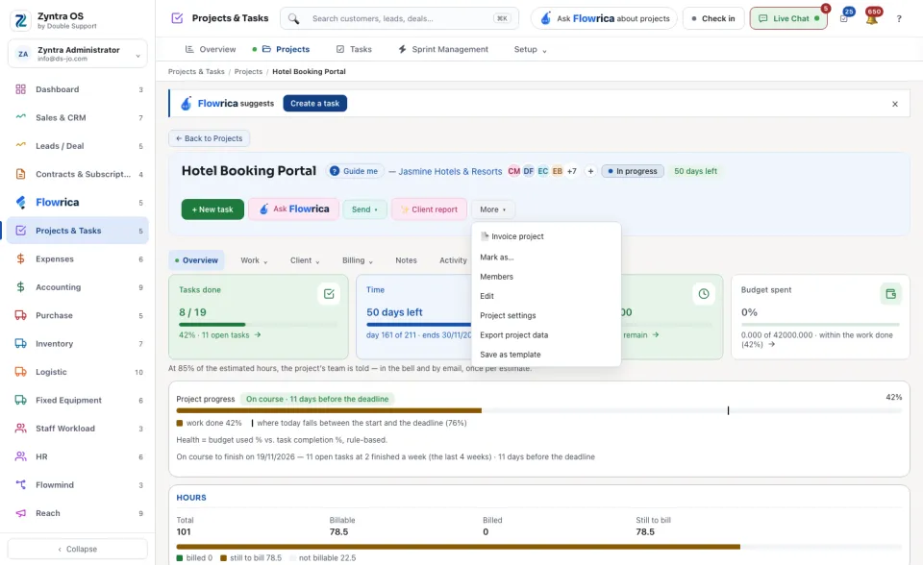This screenshot has height=565, width=923.
Task: Click the CM member avatar
Action: click(513, 171)
